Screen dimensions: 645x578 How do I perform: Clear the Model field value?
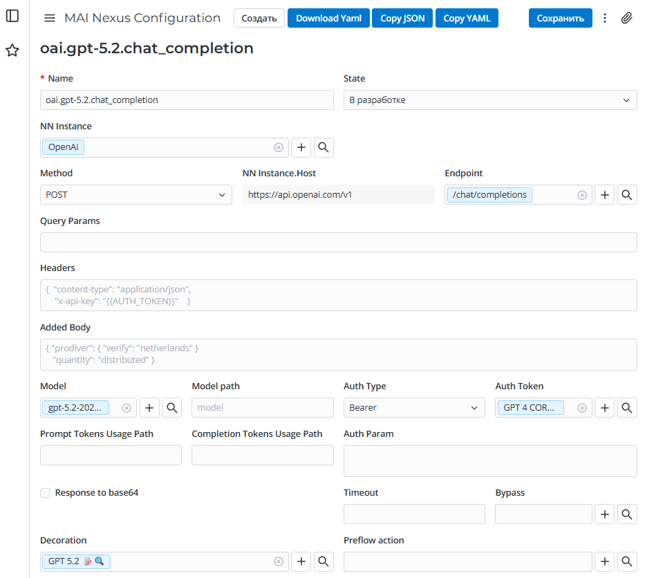point(127,408)
